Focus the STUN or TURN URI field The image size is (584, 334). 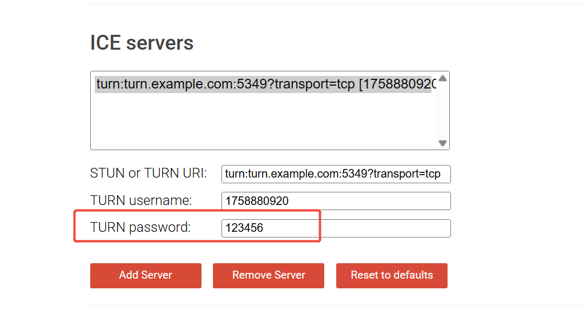[336, 174]
